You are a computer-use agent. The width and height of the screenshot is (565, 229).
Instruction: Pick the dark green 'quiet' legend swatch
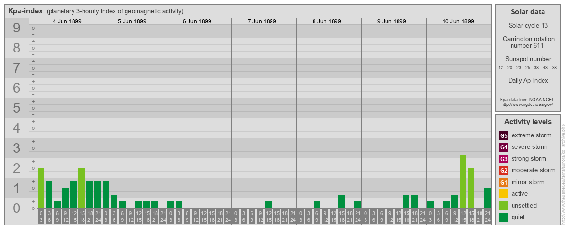click(503, 217)
